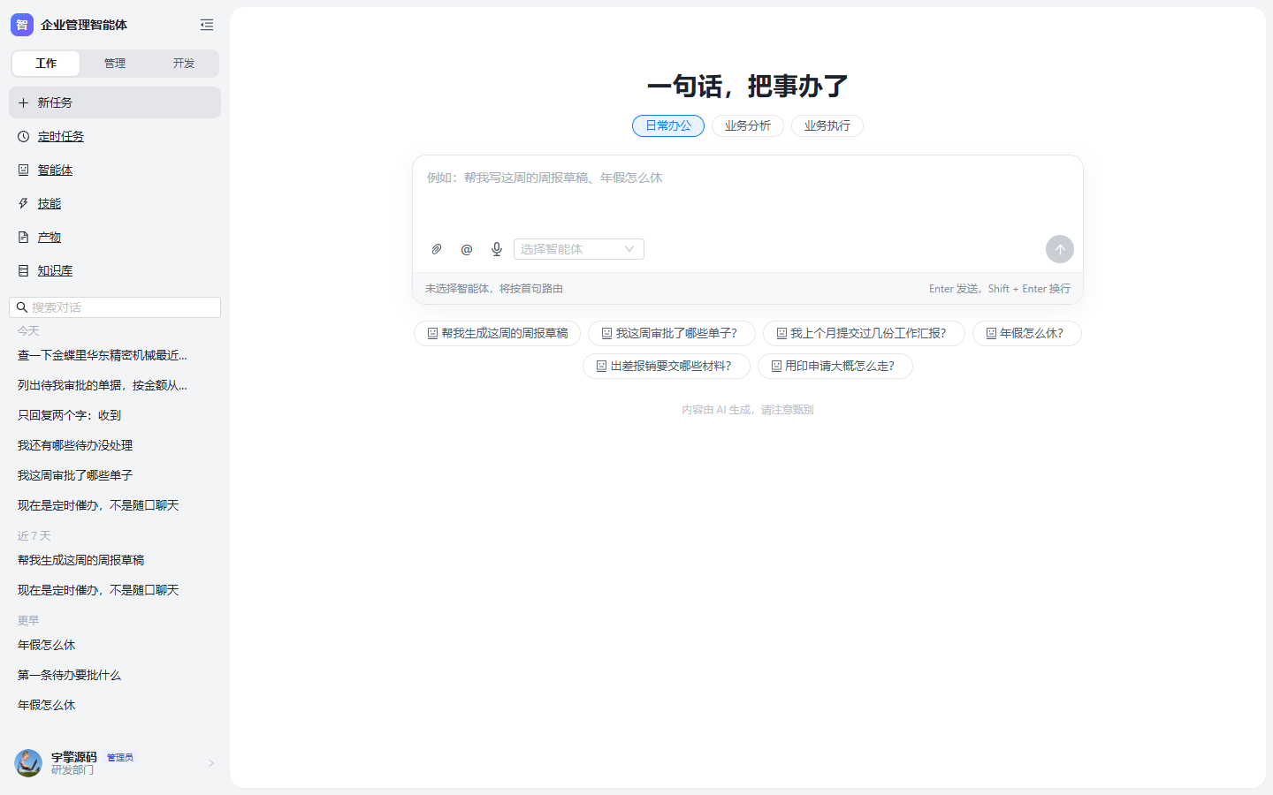This screenshot has width=1273, height=795.
Task: Click the 新任务 button
Action: (115, 102)
